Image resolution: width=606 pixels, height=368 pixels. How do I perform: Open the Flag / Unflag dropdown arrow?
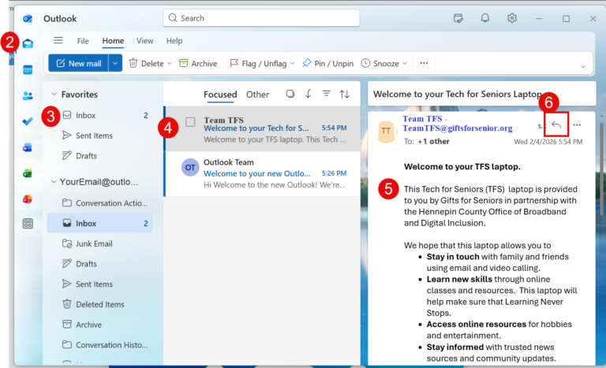click(292, 63)
